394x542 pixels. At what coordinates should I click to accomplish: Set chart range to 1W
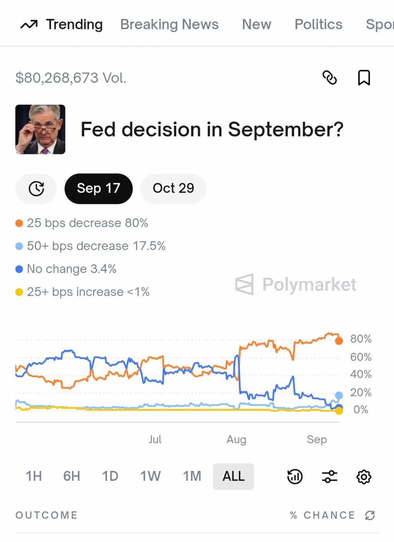pyautogui.click(x=150, y=476)
